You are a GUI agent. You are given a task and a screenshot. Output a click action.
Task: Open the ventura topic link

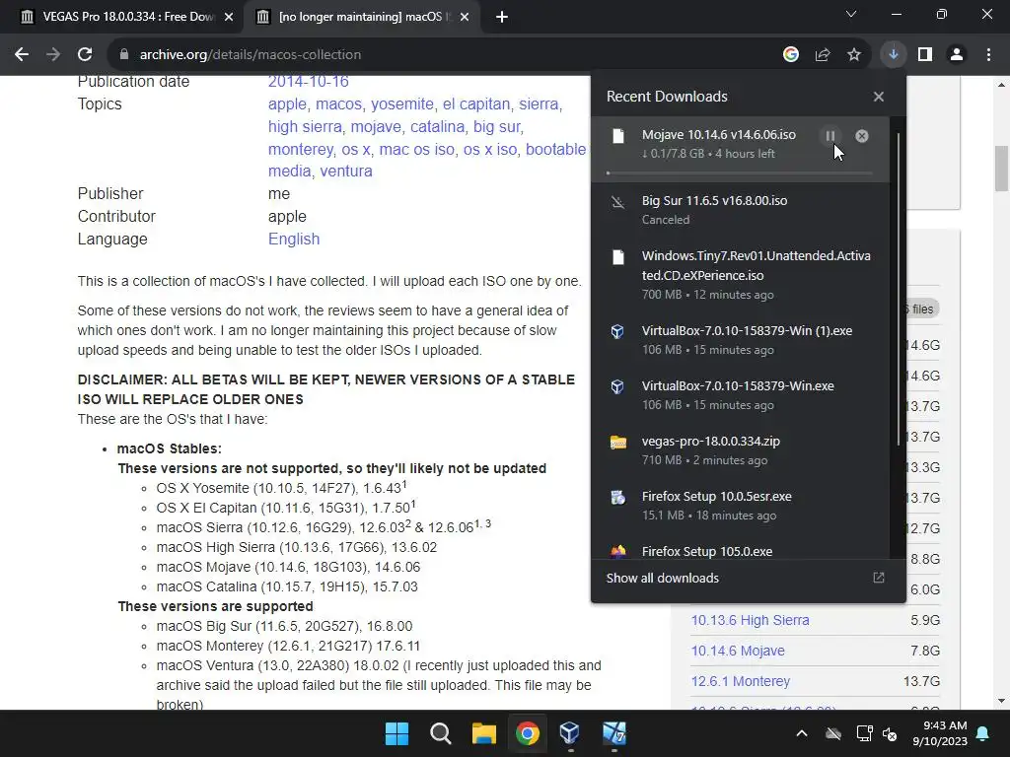(x=346, y=172)
